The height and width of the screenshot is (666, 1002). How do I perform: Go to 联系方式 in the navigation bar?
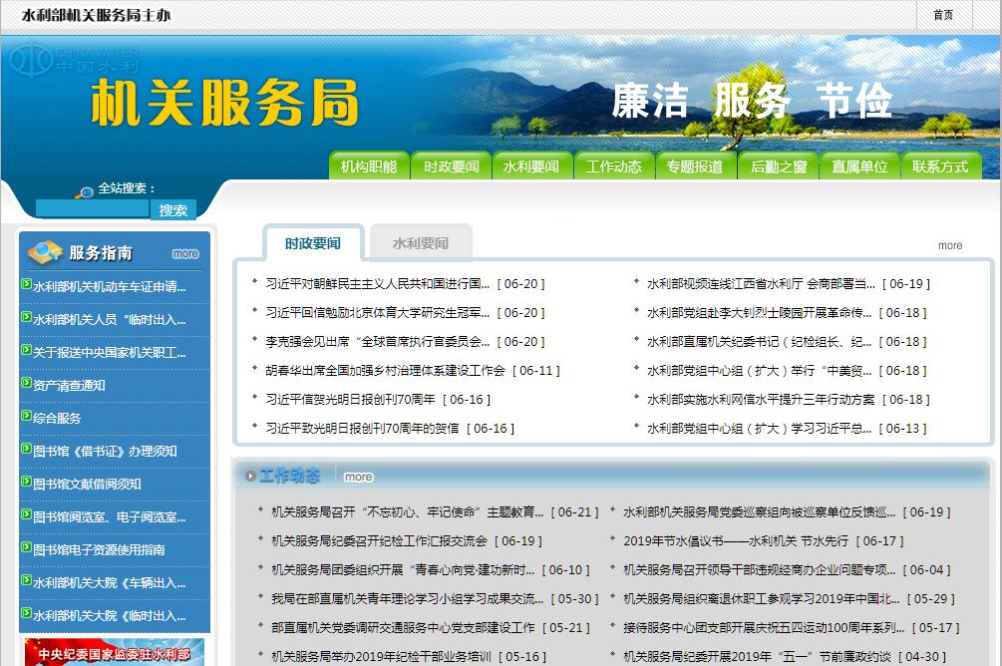[x=940, y=166]
